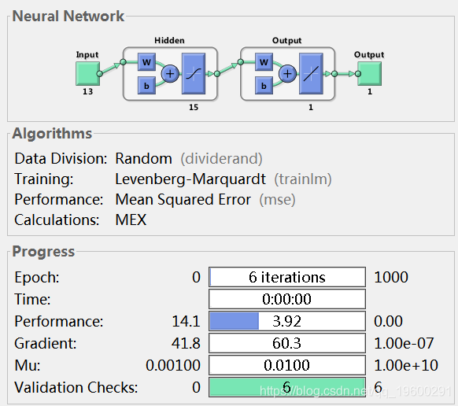Click the Hidden layer weight W block
Viewport: 458px width, 406px height.
(146, 62)
